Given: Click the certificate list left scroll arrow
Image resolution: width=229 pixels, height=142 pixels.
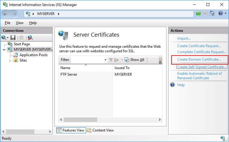Looking at the screenshot, I should 61,119.
